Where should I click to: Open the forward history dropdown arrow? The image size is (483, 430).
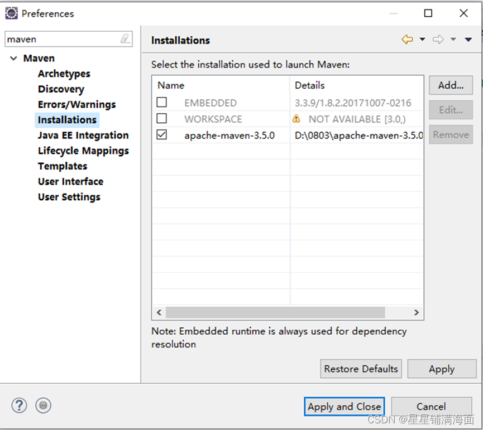click(453, 40)
